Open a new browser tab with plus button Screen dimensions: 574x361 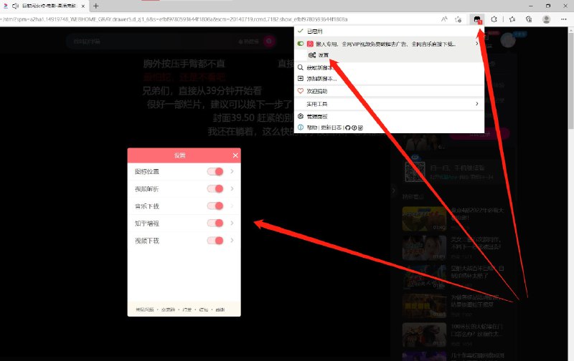click(x=96, y=6)
